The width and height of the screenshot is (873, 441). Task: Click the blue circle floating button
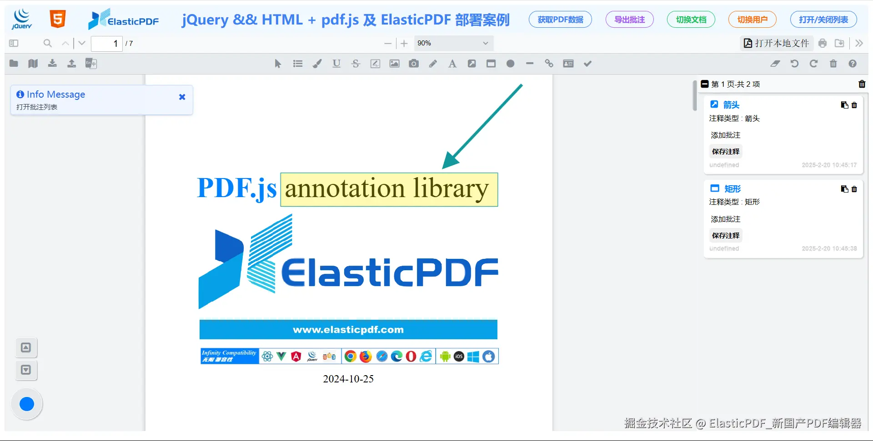click(x=27, y=404)
